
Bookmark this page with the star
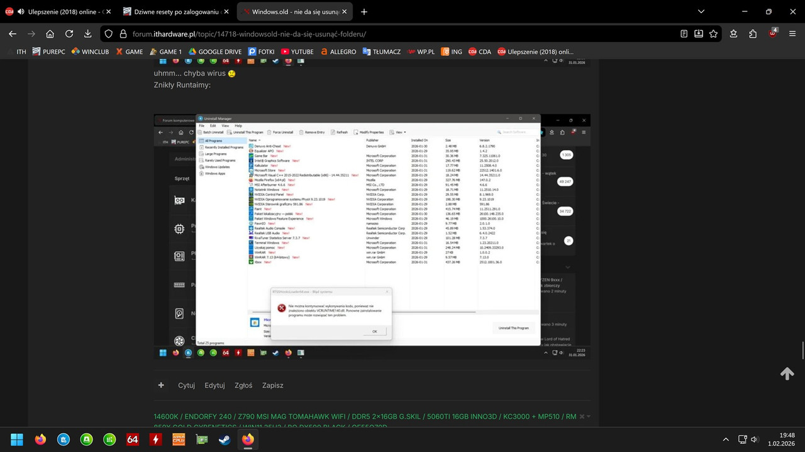tap(713, 34)
